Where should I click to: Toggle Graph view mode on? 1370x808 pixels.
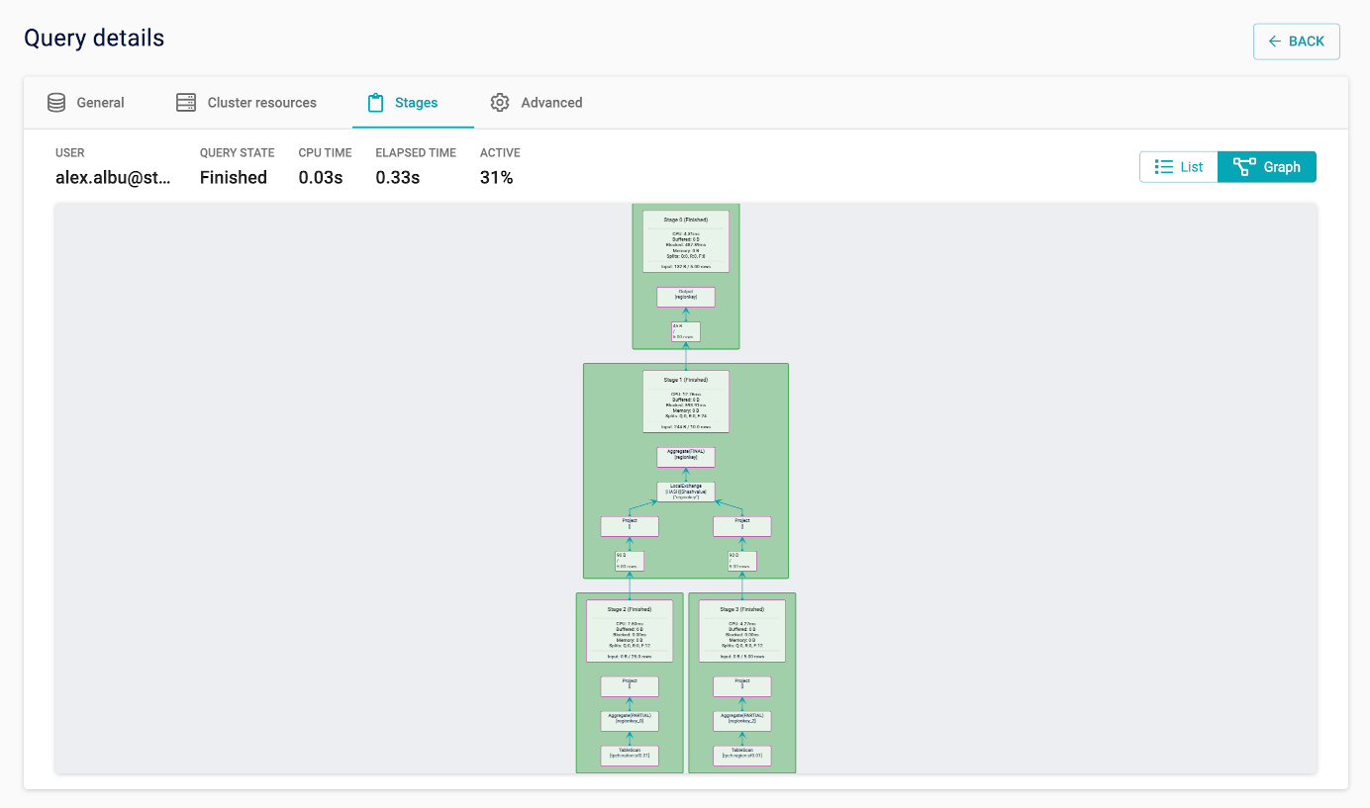point(1266,166)
